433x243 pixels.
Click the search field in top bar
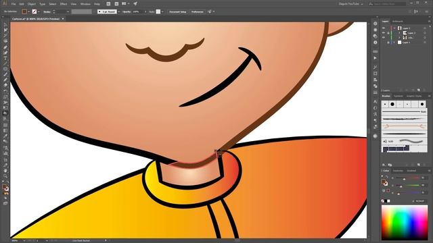pos(388,4)
